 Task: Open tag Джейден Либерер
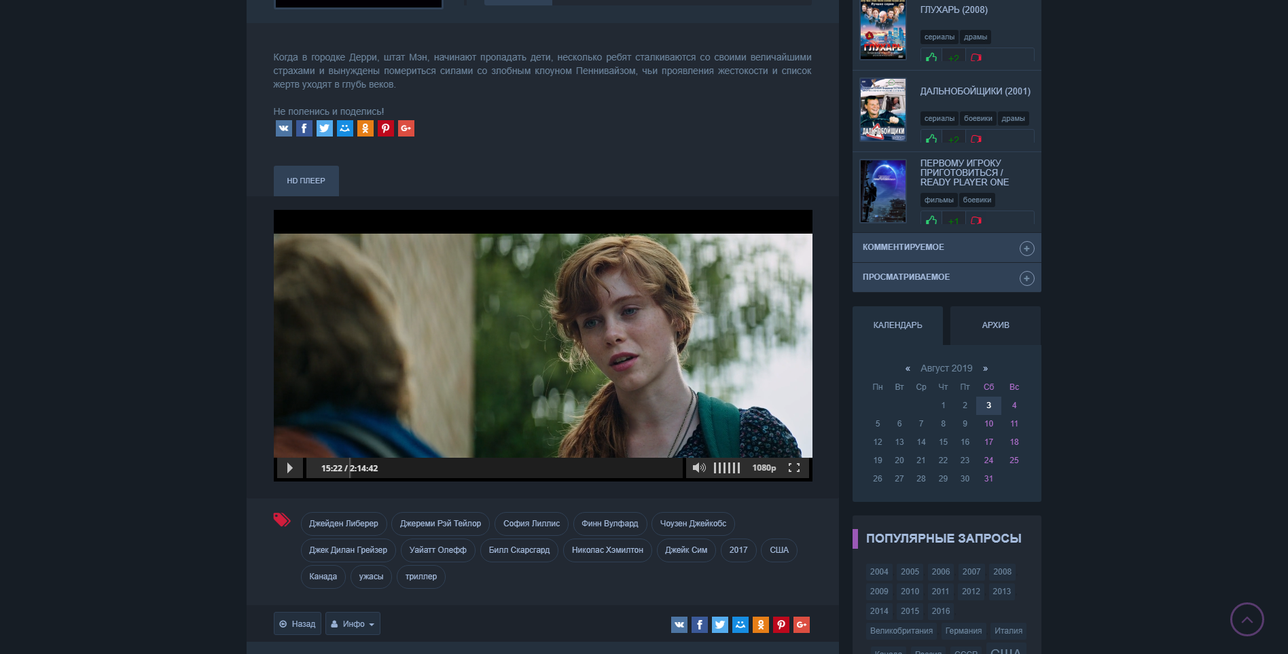pyautogui.click(x=344, y=524)
